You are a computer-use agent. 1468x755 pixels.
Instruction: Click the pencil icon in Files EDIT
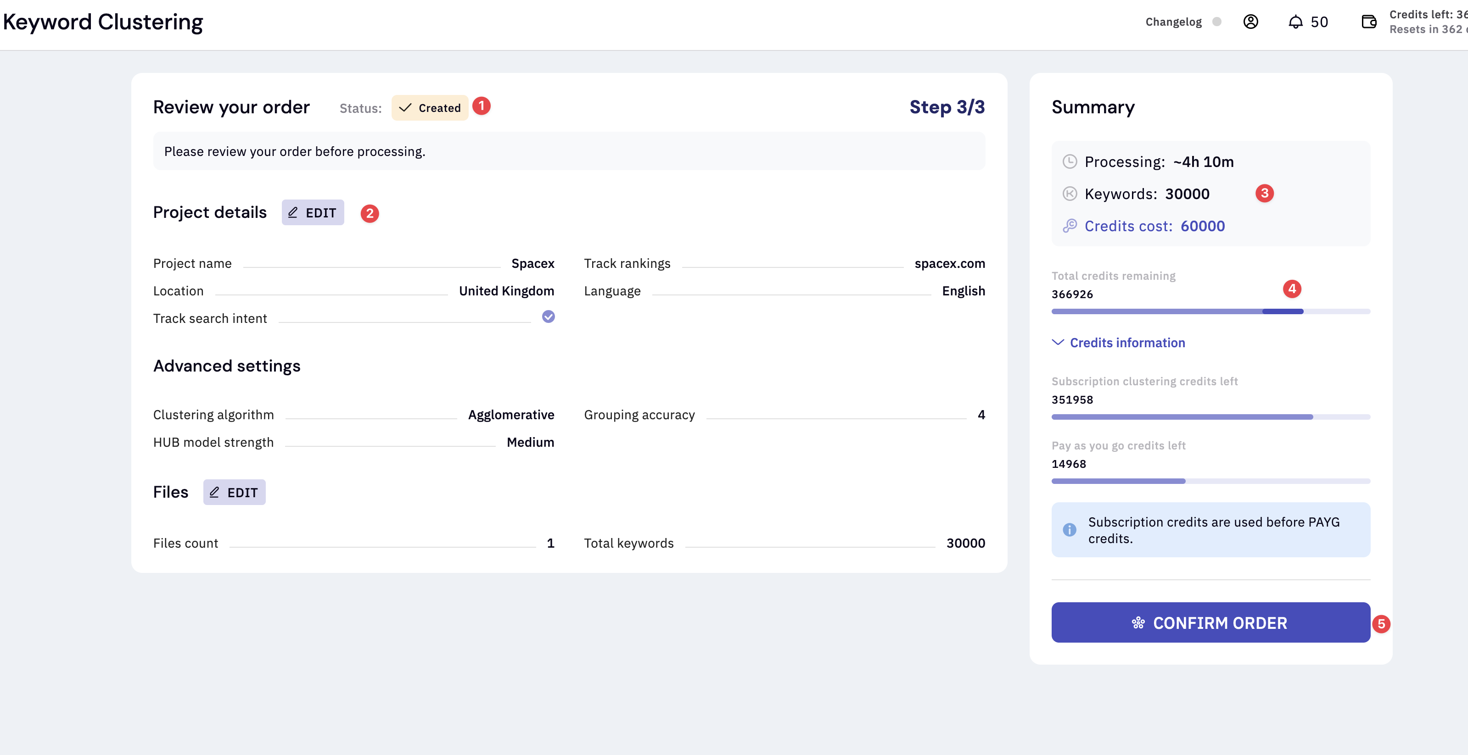click(214, 492)
